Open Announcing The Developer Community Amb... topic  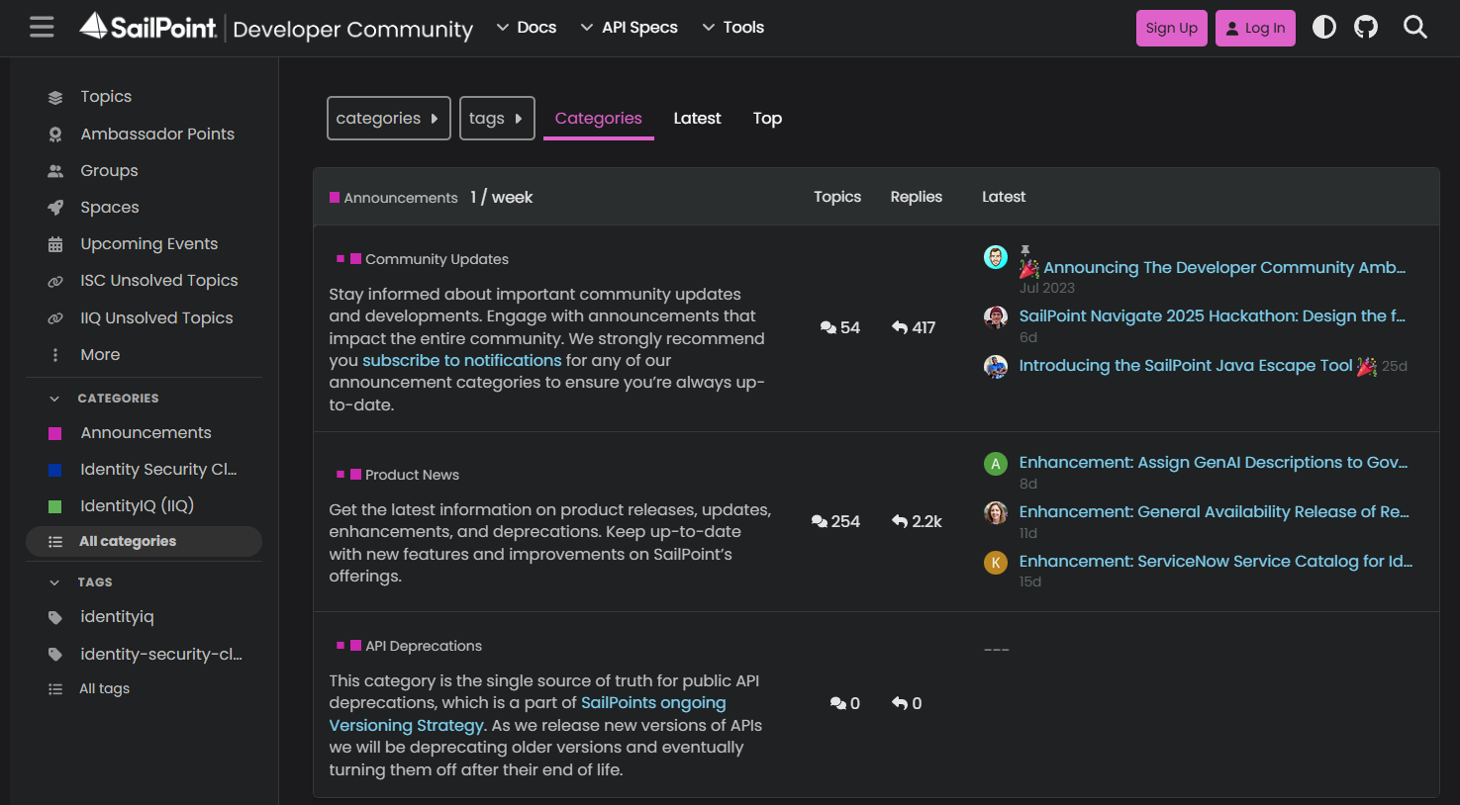coord(1224,267)
